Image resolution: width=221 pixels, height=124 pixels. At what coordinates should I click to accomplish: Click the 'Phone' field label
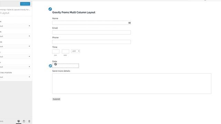coord(55,38)
